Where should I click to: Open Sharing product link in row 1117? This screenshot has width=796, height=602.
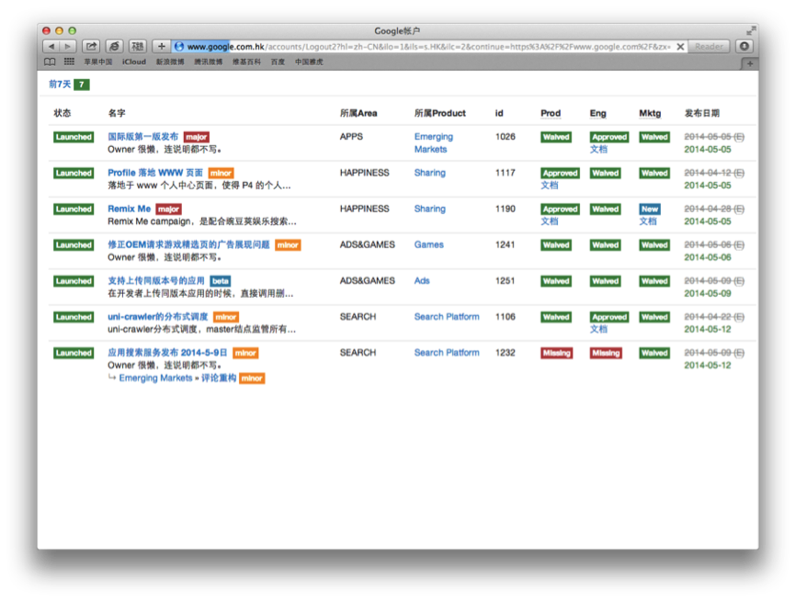429,173
